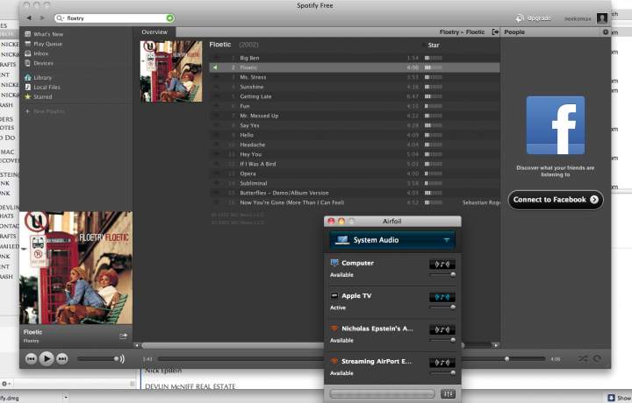
Task: Click the small Floetic album cover thumbnail
Action: [x=171, y=71]
